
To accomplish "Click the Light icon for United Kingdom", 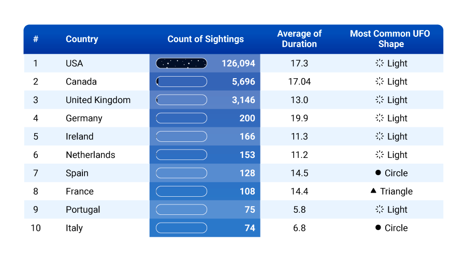I will 380,100.
